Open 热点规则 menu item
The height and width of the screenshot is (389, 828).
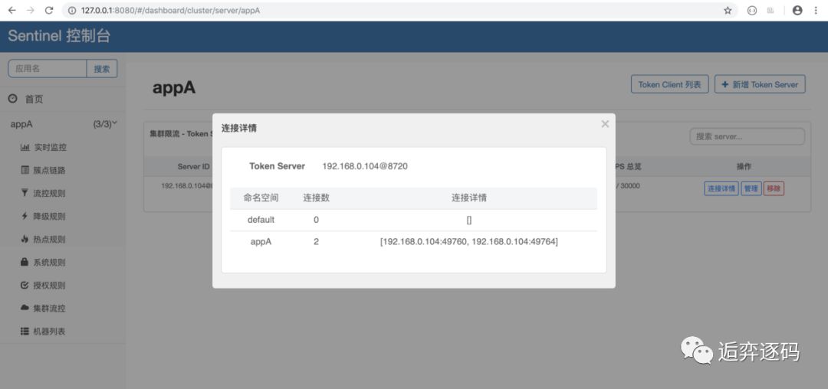click(x=50, y=240)
